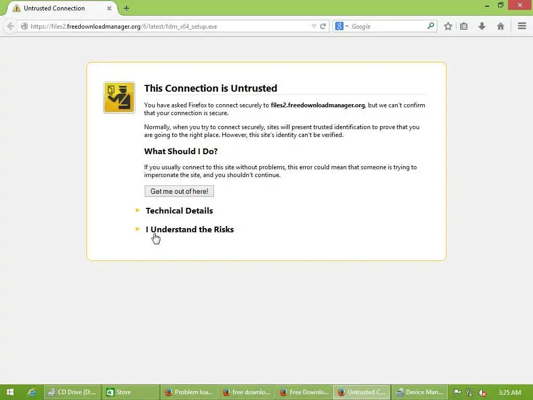Focus the Google search field
The image size is (533, 400).
tap(387, 26)
